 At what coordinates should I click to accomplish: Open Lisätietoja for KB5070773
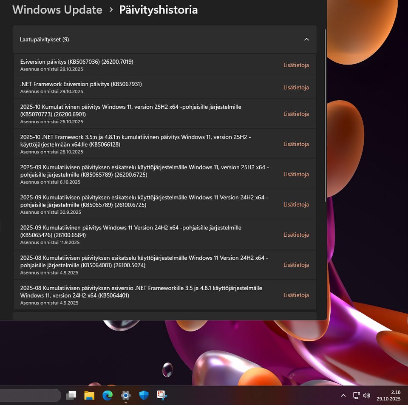click(296, 114)
